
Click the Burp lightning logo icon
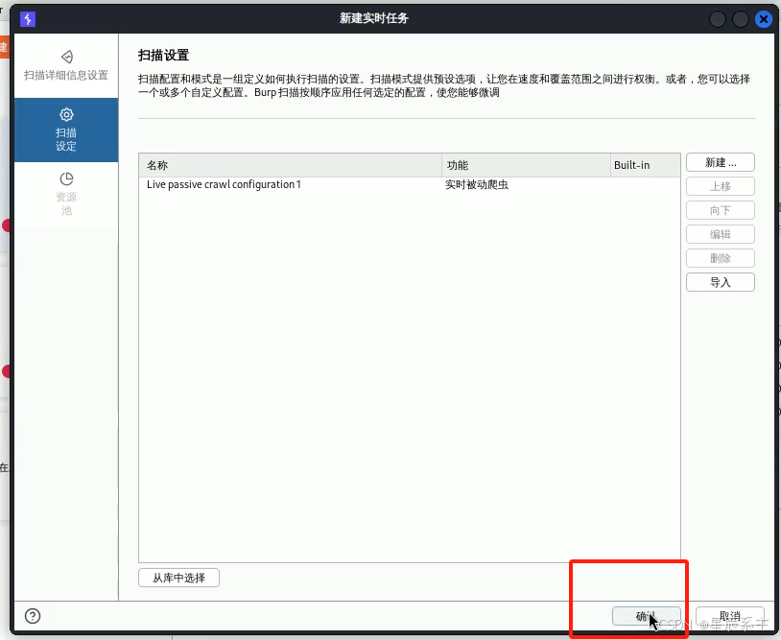click(x=28, y=19)
